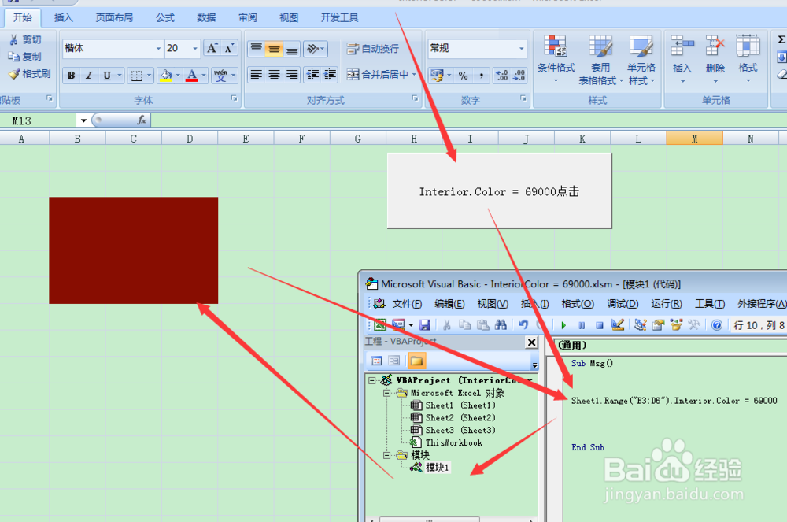Select the 格式刷 format painter
This screenshot has width=787, height=522.
coord(30,74)
